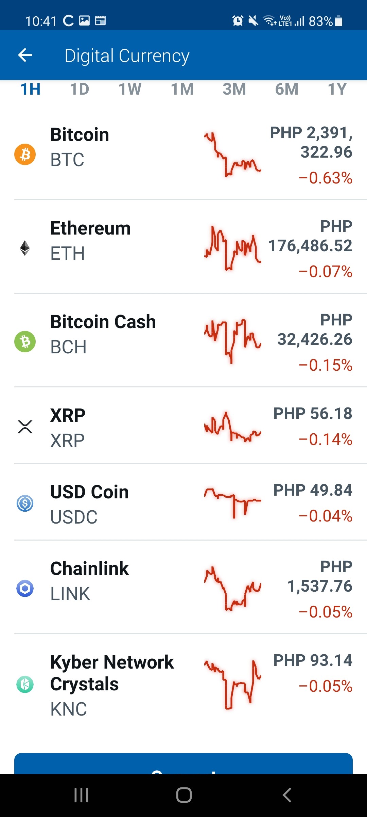Open the Bitcoin price chart sparkline

[233, 154]
